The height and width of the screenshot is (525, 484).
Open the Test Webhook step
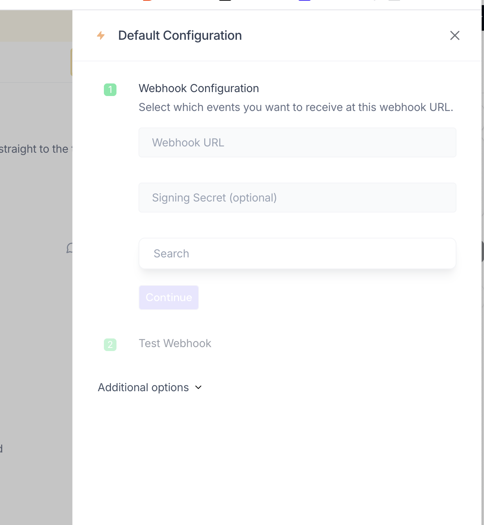pyautogui.click(x=175, y=343)
